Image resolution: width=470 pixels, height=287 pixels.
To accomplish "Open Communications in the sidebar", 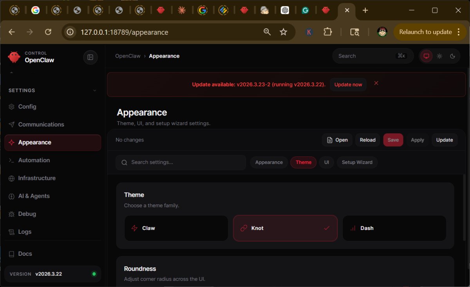I will 52,124.
